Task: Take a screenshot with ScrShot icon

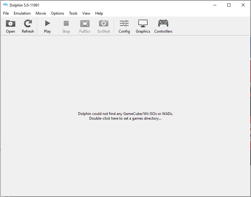Action: coord(104,23)
